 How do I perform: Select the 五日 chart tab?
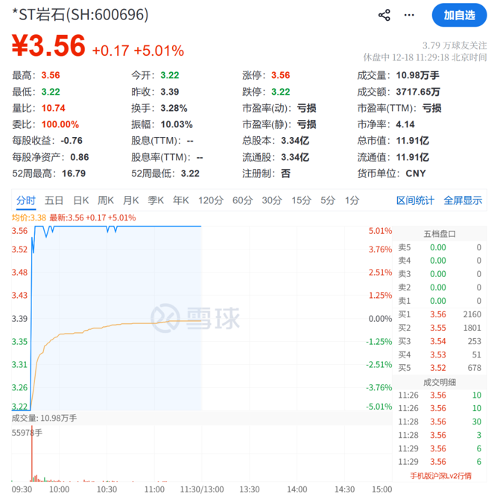(x=54, y=200)
